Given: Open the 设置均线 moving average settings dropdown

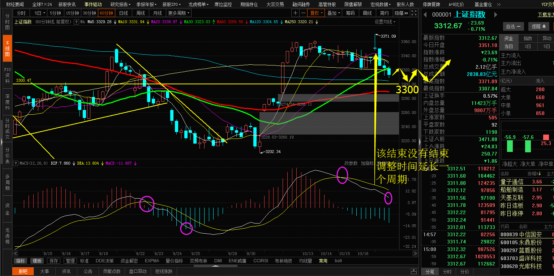Looking at the screenshot, I should (385, 22).
